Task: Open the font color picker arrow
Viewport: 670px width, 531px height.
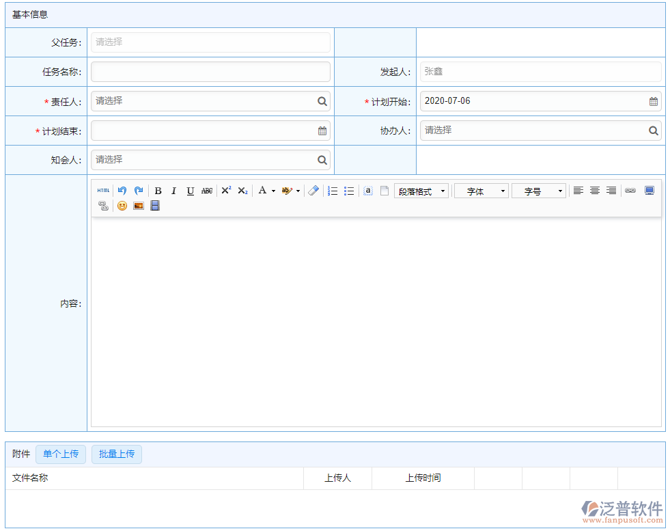Action: tap(273, 191)
